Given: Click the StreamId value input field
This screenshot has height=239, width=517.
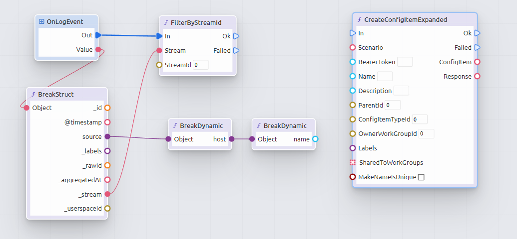Looking at the screenshot, I should coord(200,65).
